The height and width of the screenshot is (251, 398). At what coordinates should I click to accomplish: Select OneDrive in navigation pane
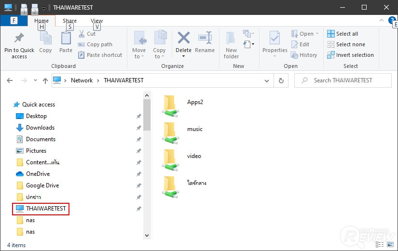coord(33,174)
